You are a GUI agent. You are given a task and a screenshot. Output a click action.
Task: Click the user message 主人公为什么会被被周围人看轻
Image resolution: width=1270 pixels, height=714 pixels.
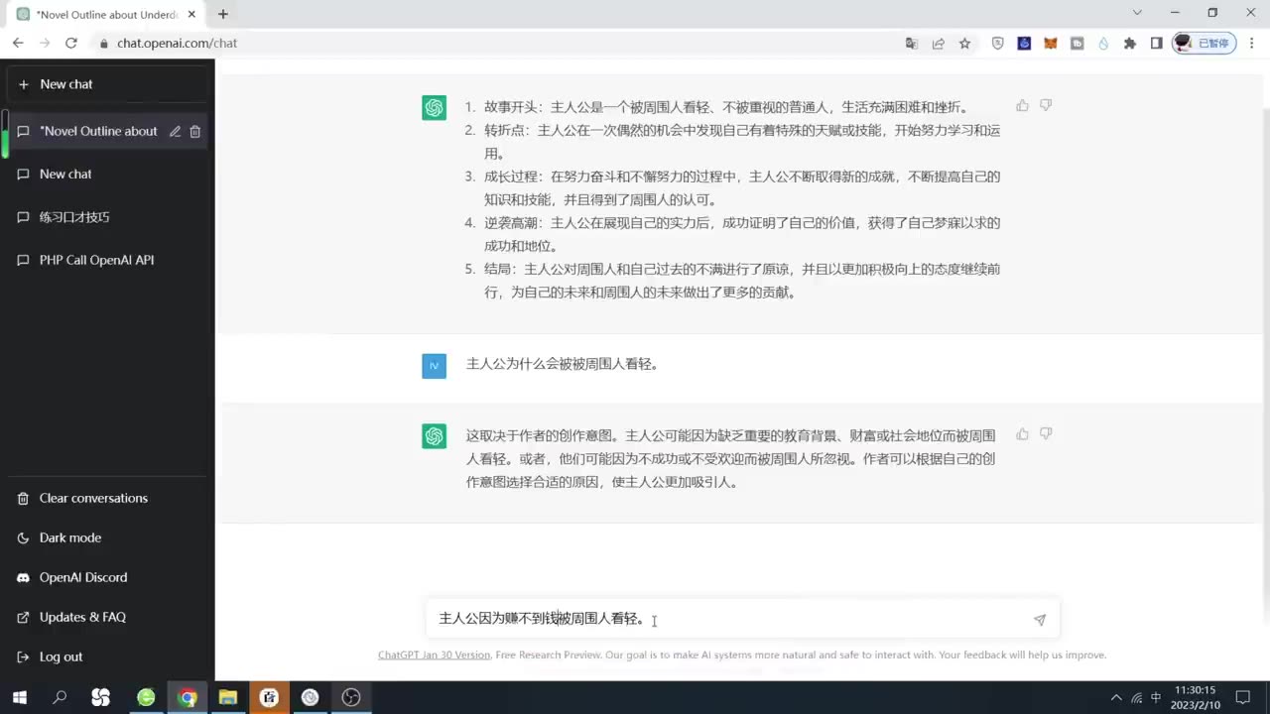pyautogui.click(x=563, y=364)
